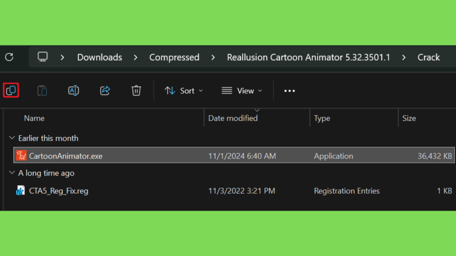Expand the chevron after Downloads in breadcrumb
Viewport: 456px width, 256px height.
[x=135, y=57]
